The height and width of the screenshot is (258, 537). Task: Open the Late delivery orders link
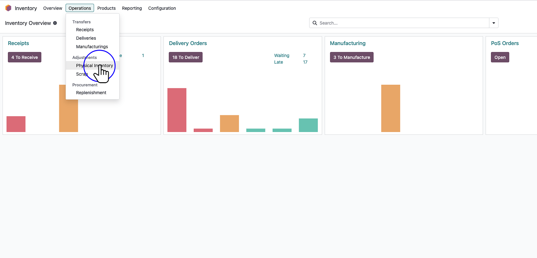[279, 62]
